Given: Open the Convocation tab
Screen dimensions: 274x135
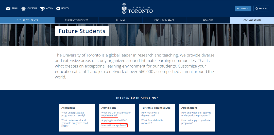Looking at the screenshot, I should tap(252, 20).
